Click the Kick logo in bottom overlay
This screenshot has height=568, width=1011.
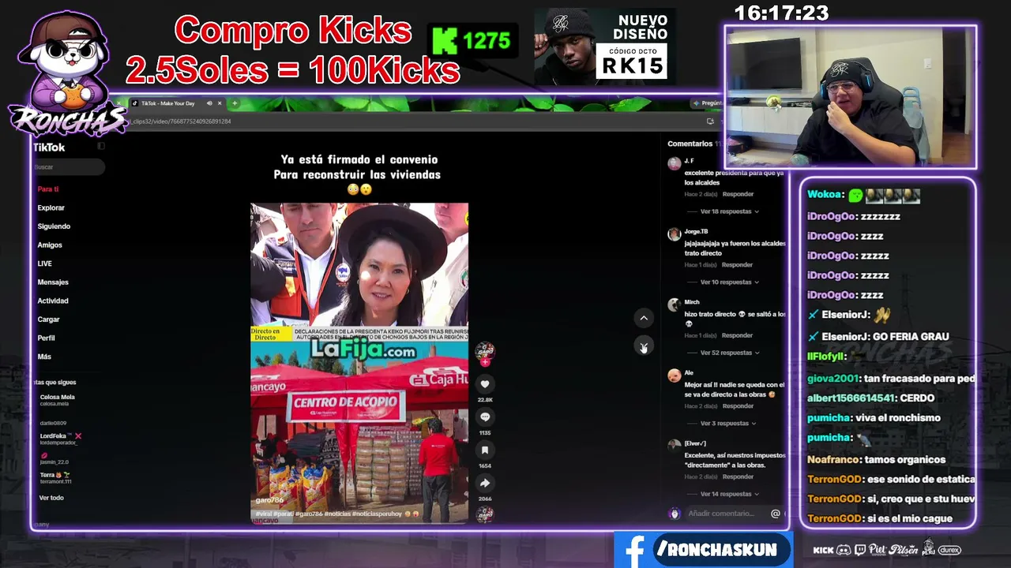coord(823,550)
